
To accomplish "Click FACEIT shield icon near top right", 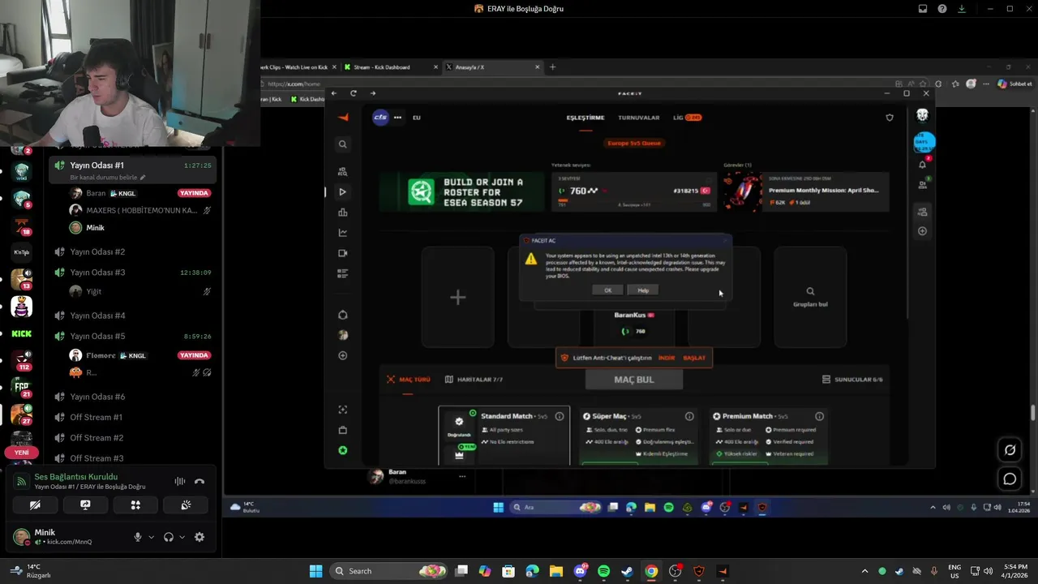I will point(890,118).
